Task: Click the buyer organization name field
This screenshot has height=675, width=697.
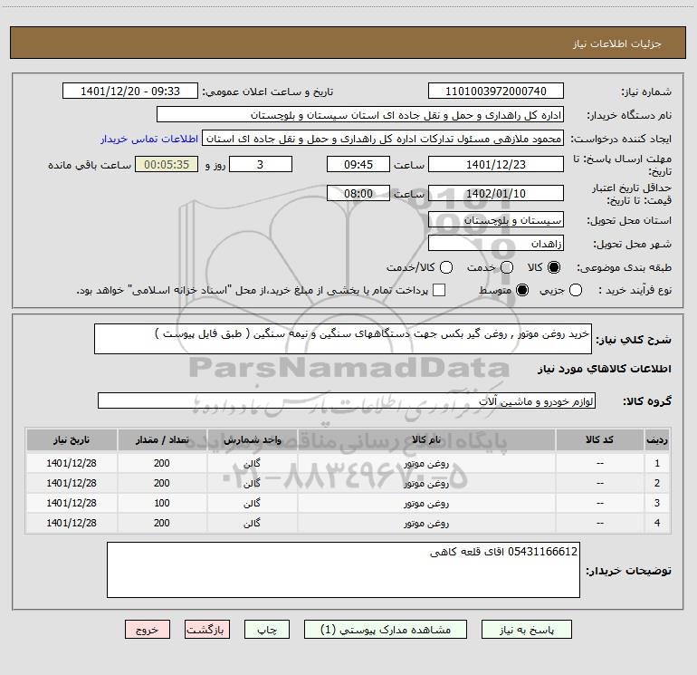Action: [360, 115]
